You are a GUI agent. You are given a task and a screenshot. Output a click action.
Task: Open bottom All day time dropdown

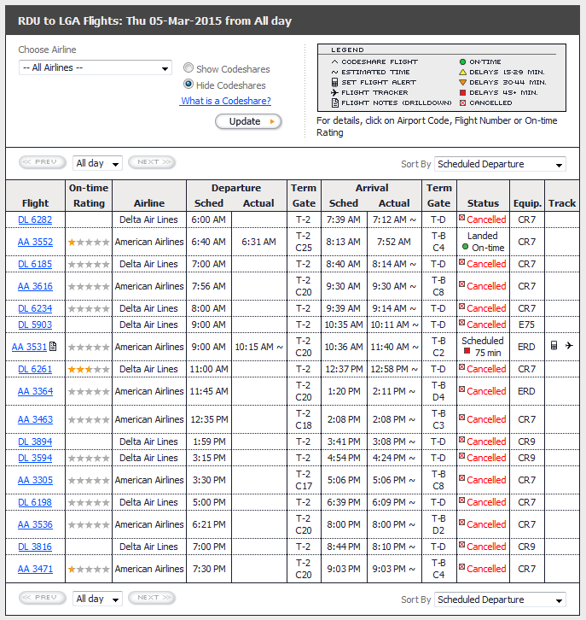97,599
